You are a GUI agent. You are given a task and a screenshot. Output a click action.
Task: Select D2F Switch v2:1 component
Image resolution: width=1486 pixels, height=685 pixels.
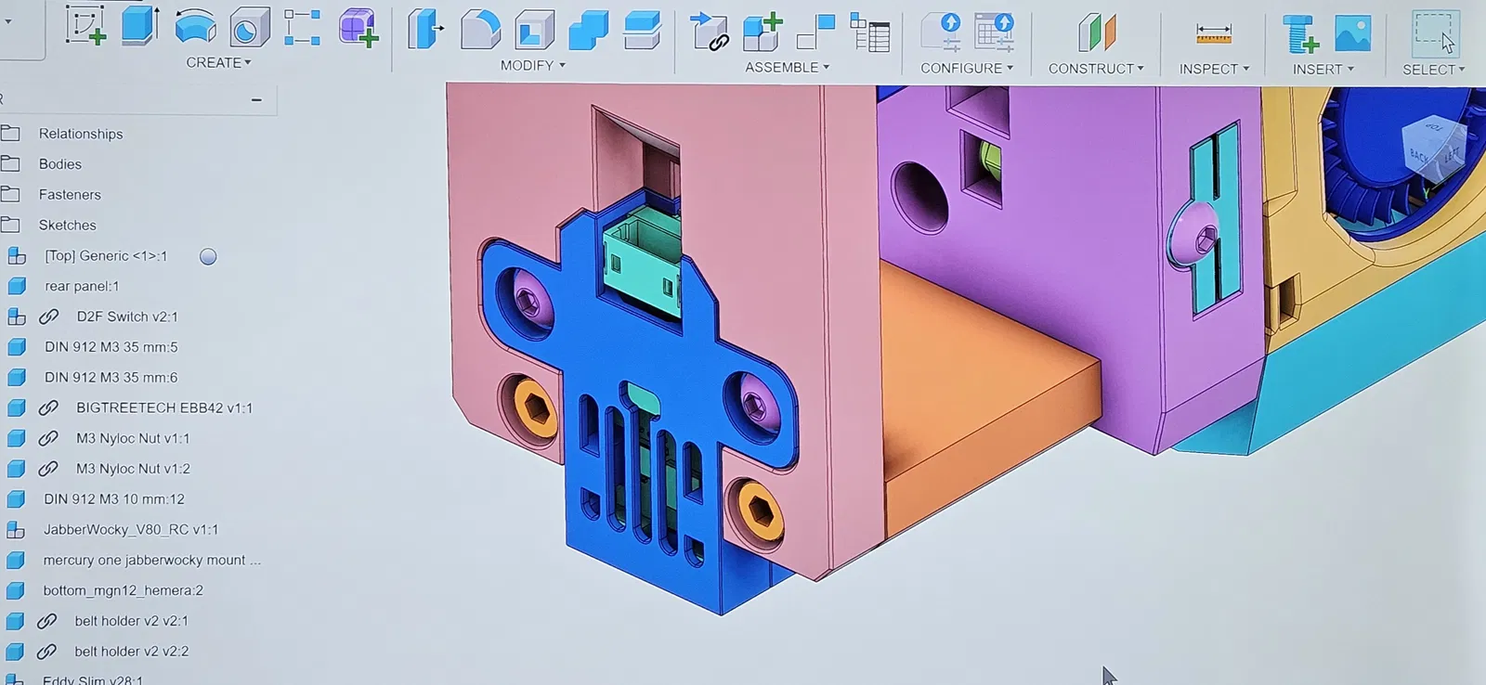pos(127,317)
